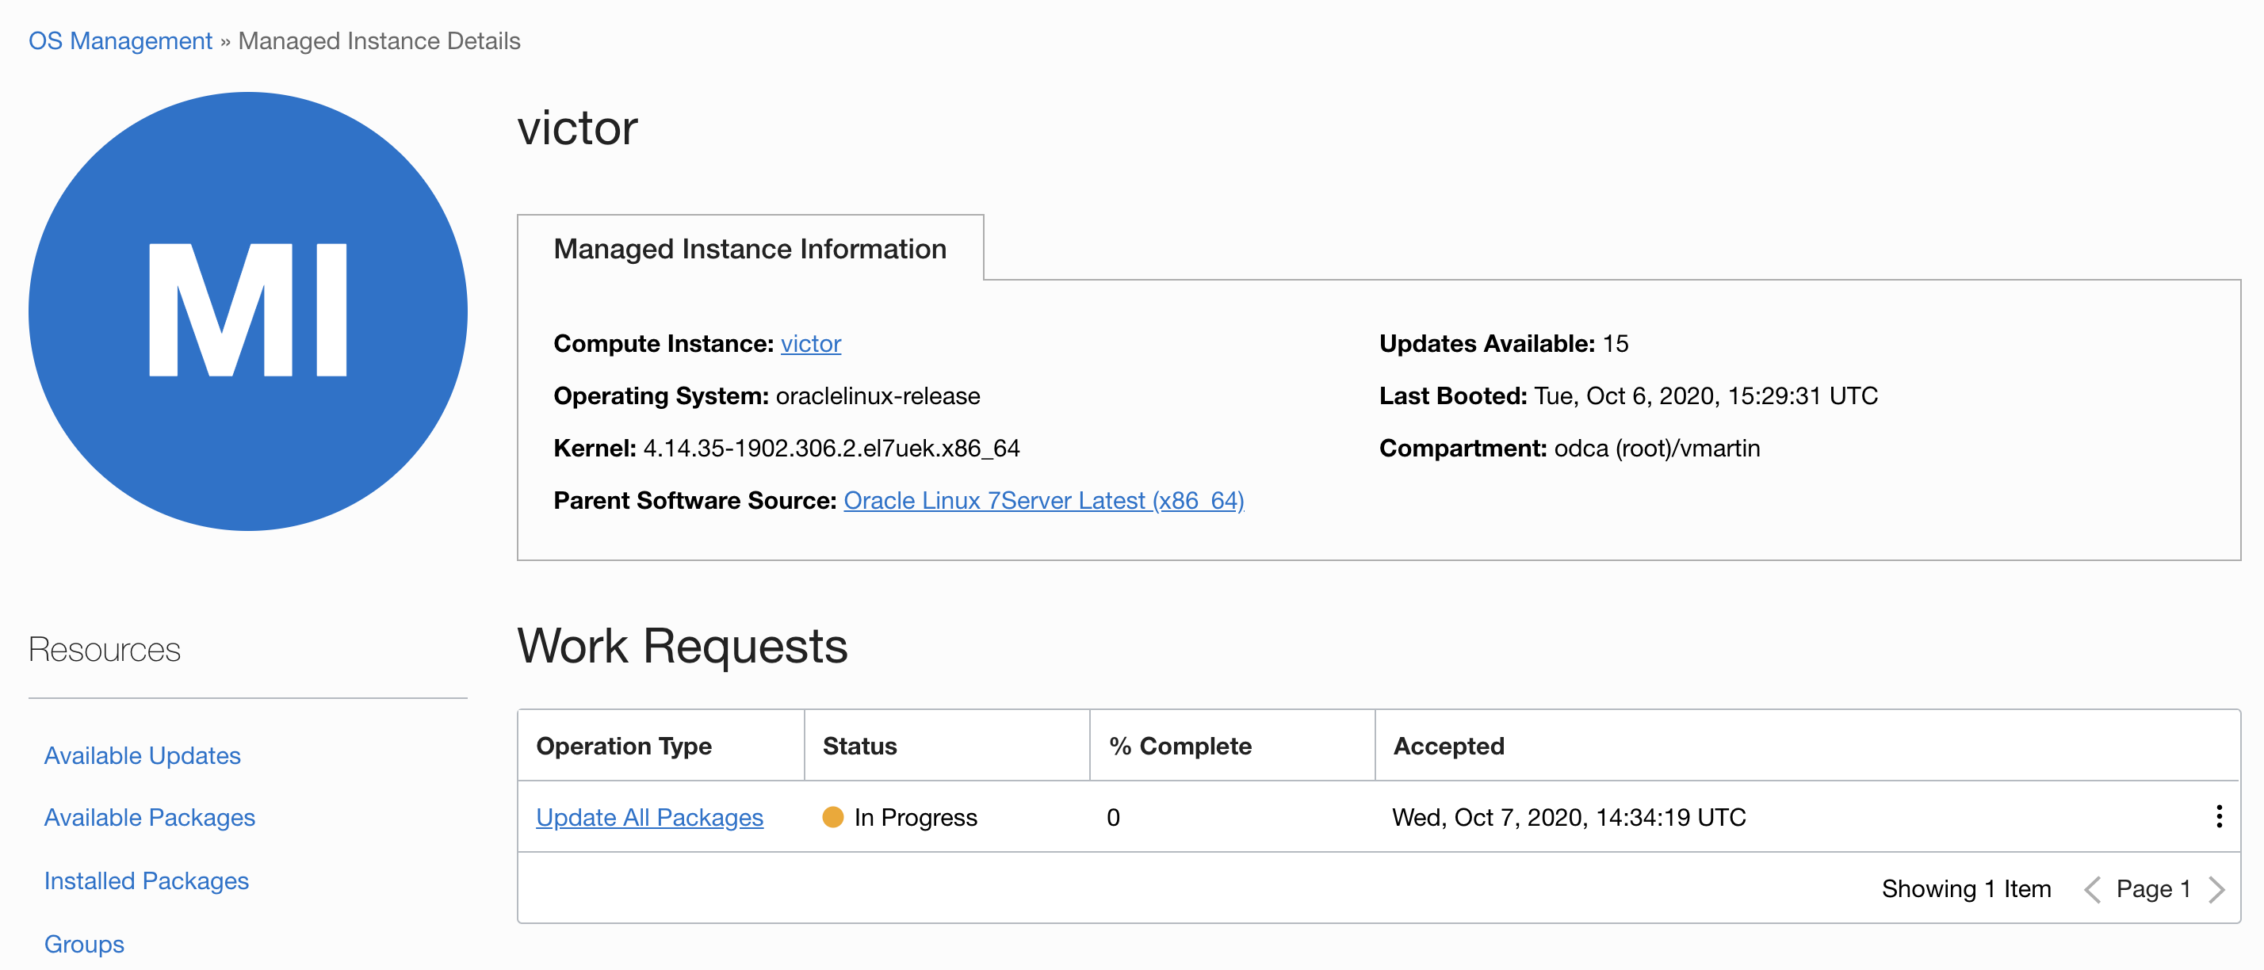The height and width of the screenshot is (970, 2264).
Task: Show Installed Packages resource list
Action: (x=147, y=880)
